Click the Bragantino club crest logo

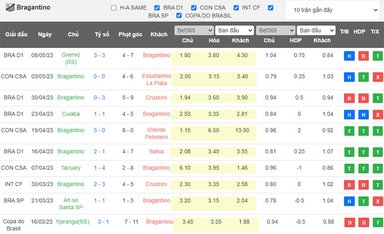[x=9, y=8]
